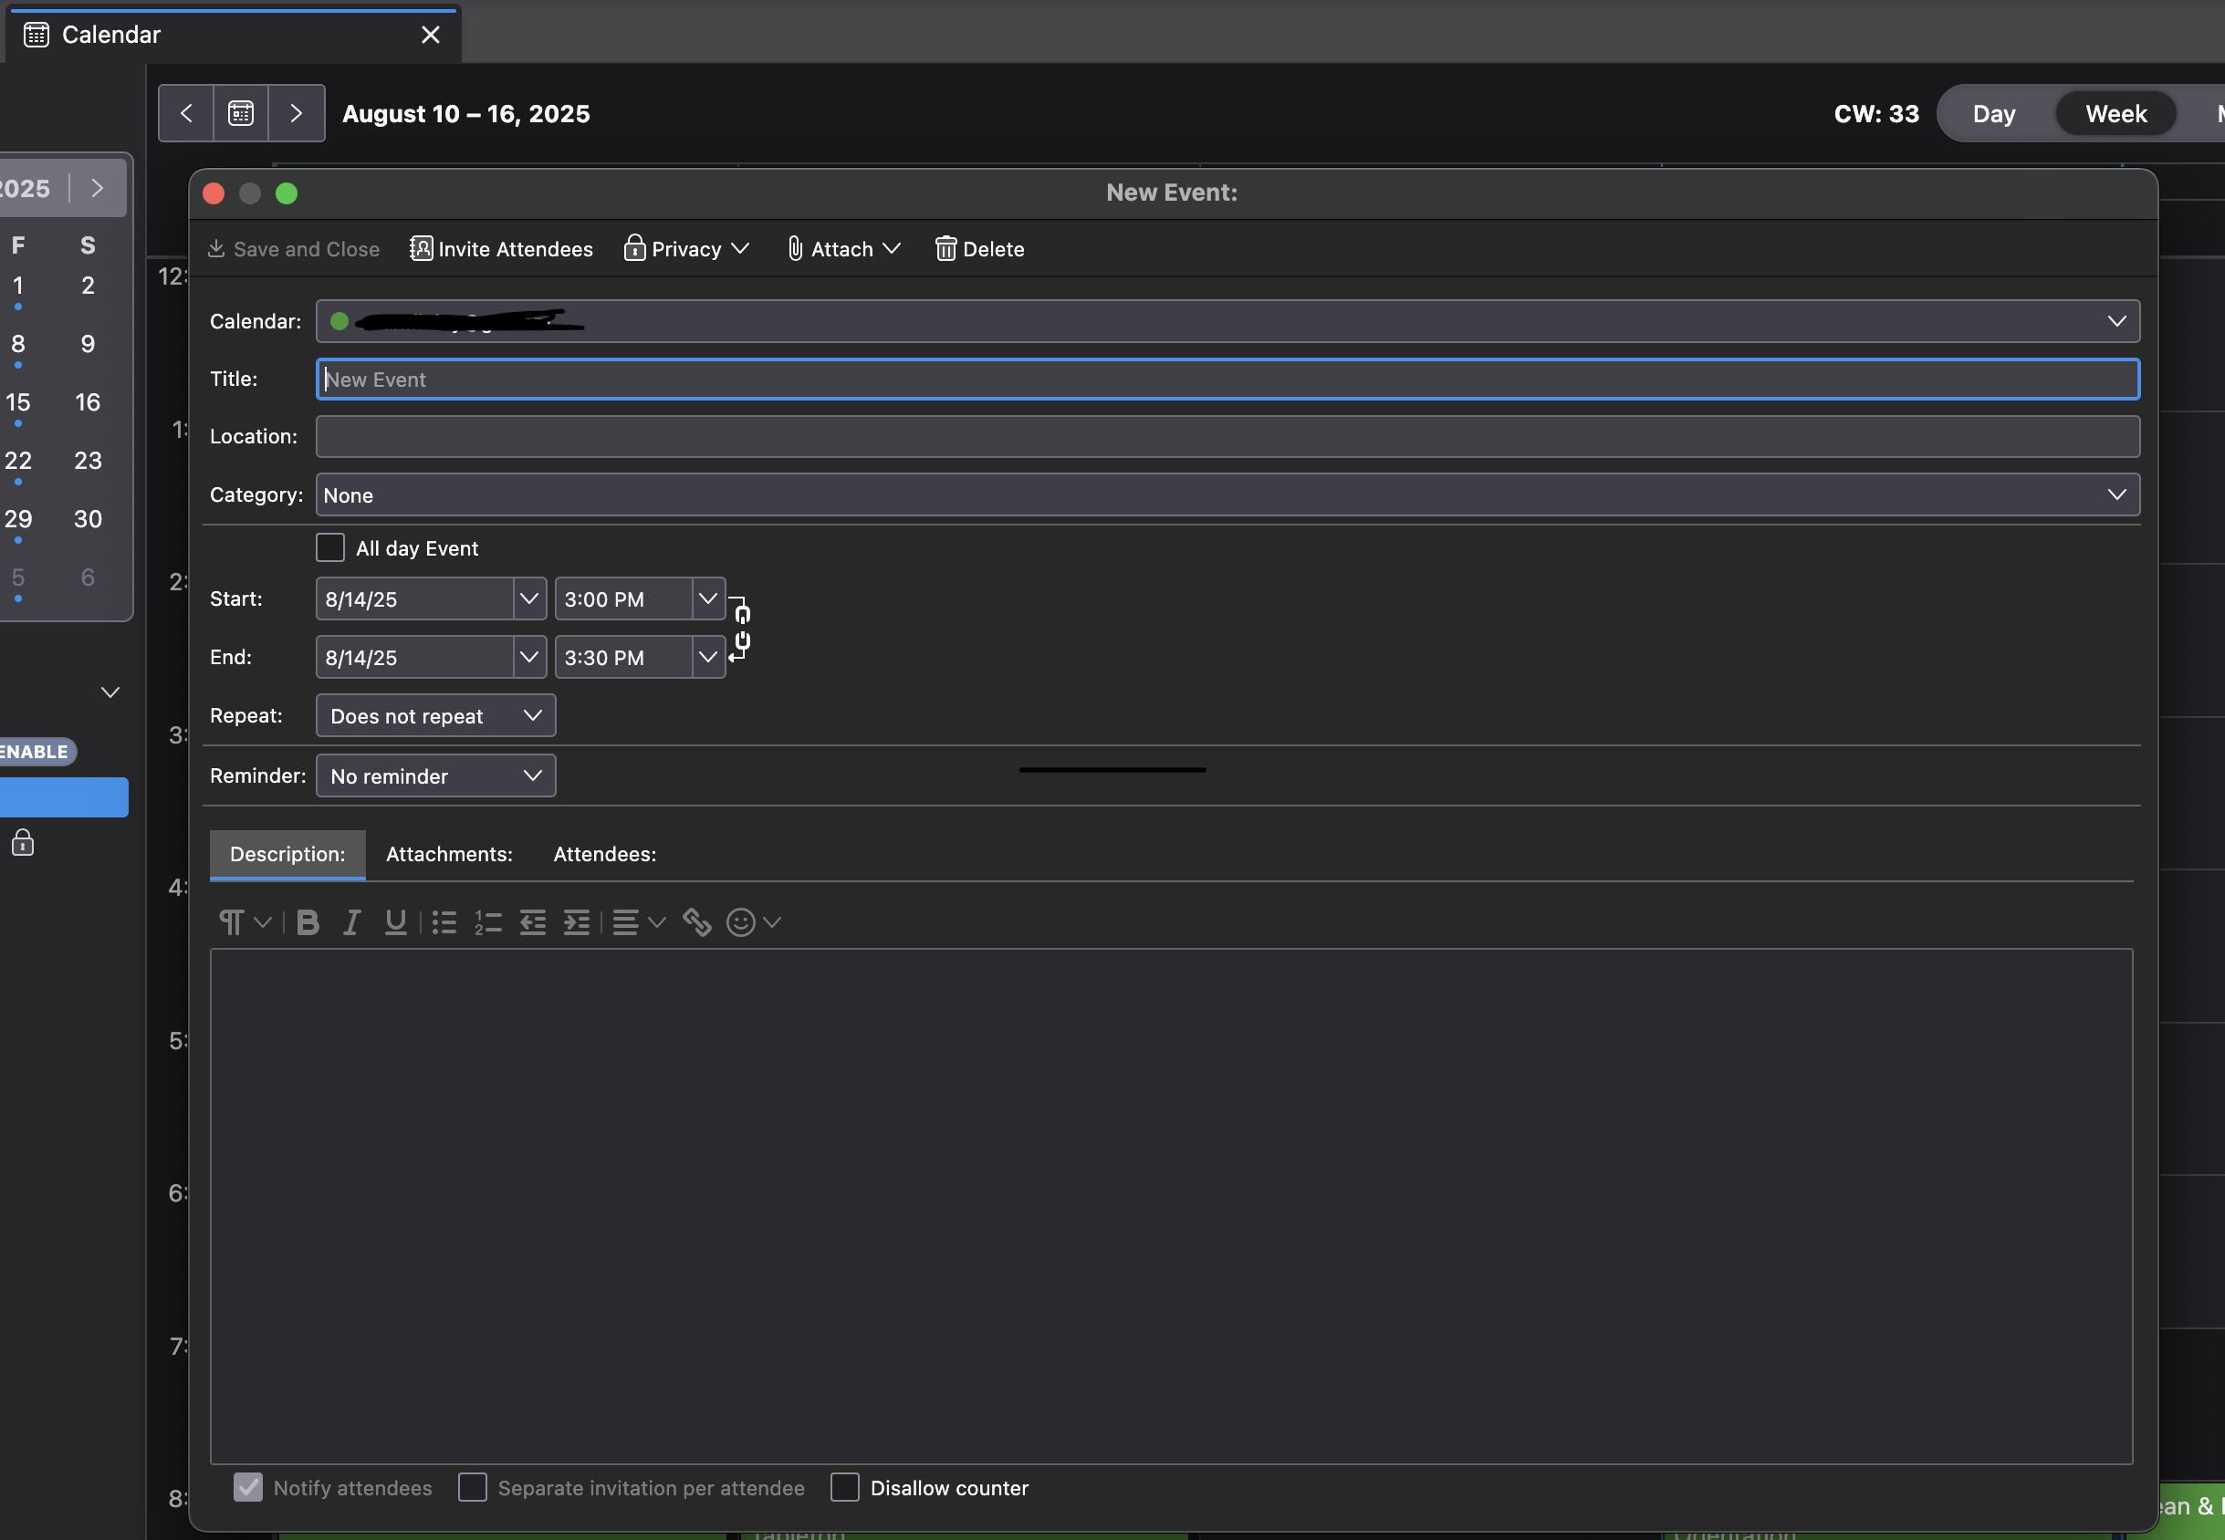The height and width of the screenshot is (1540, 2225).
Task: Switch to the Attendees tab
Action: 604,854
